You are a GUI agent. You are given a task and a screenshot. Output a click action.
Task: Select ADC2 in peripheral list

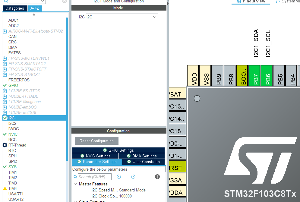click(13, 26)
